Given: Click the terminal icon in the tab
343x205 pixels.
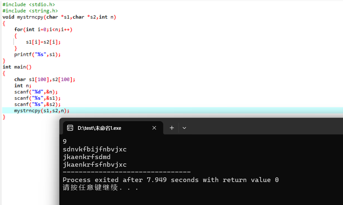Looking at the screenshot, I should [70, 128].
